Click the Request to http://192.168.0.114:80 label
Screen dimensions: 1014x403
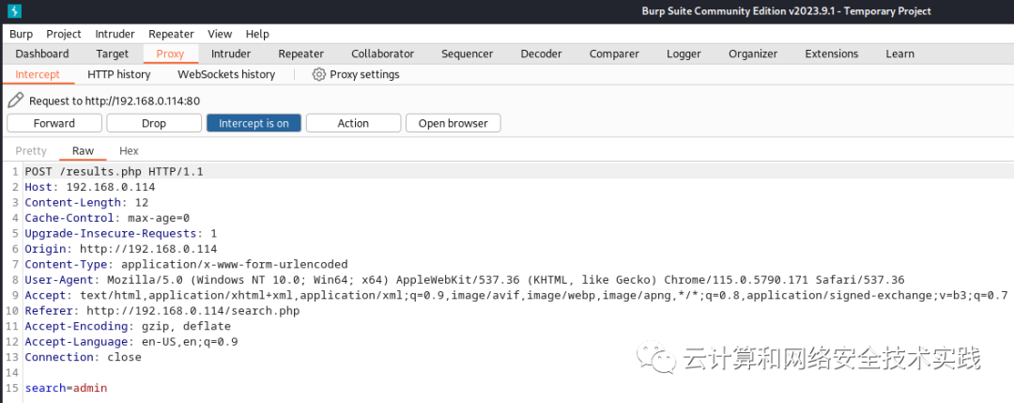[115, 101]
